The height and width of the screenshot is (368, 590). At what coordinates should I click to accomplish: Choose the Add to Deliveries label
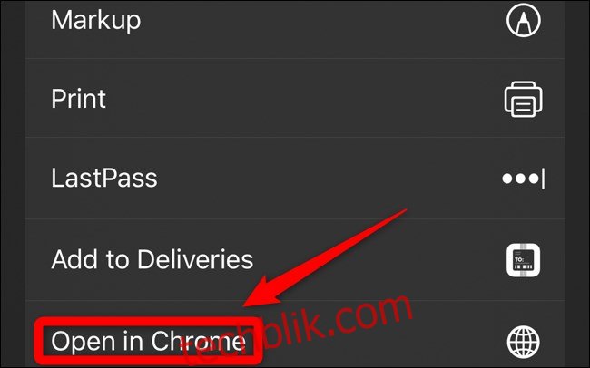(152, 259)
